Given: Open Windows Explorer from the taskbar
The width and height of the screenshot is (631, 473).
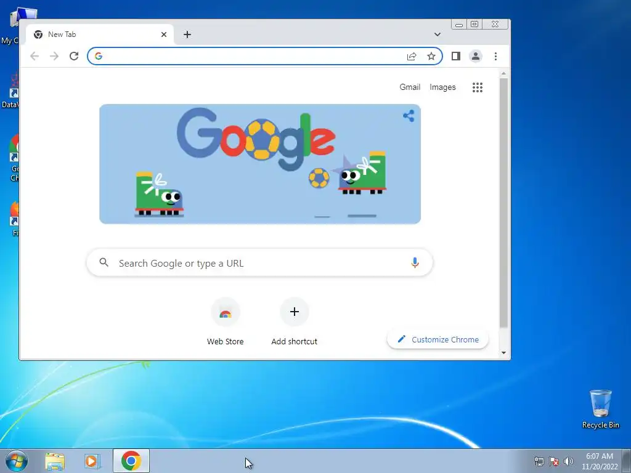Looking at the screenshot, I should coord(55,461).
